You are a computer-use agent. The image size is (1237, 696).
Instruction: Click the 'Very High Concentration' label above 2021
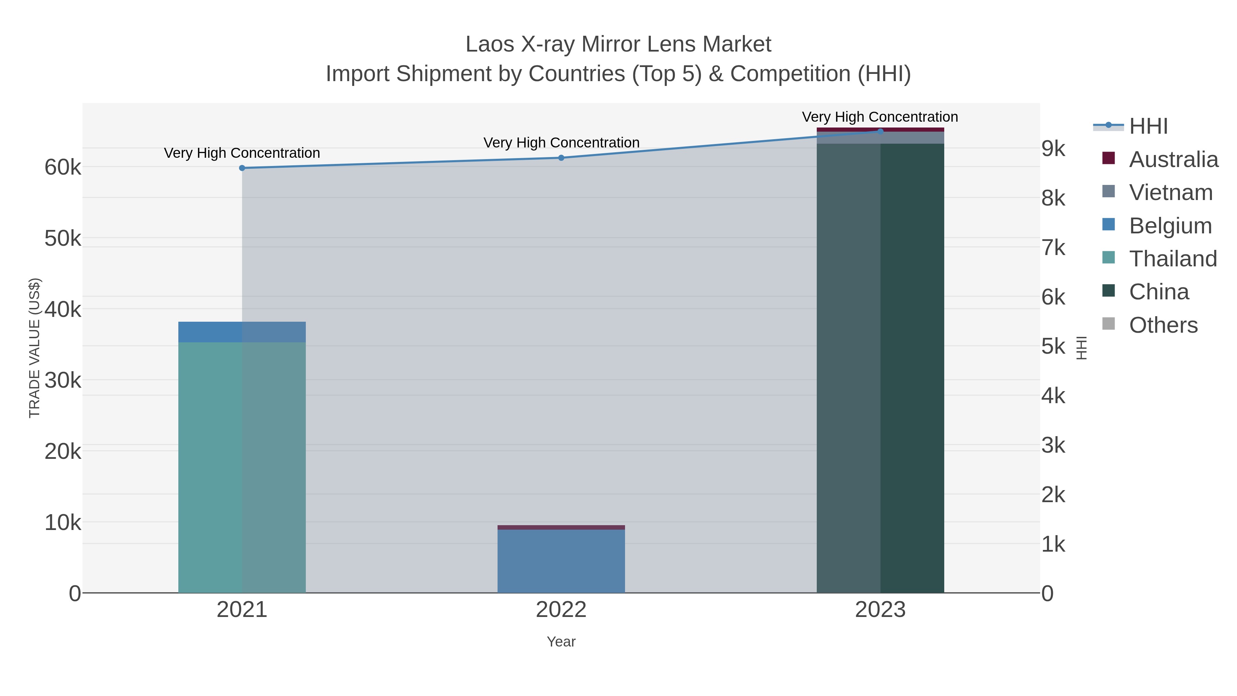coord(242,153)
